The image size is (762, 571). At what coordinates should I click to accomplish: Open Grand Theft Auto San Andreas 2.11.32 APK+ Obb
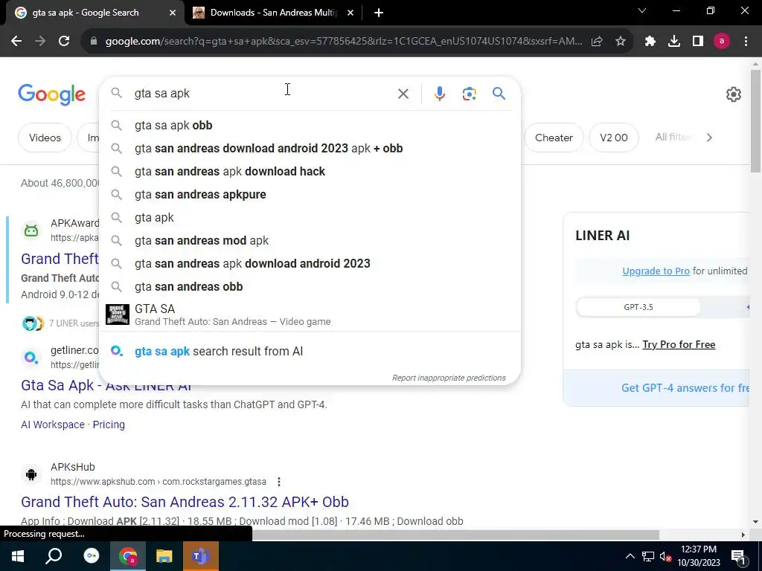185,502
